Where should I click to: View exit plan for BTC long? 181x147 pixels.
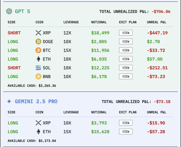pyautogui.click(x=126, y=50)
